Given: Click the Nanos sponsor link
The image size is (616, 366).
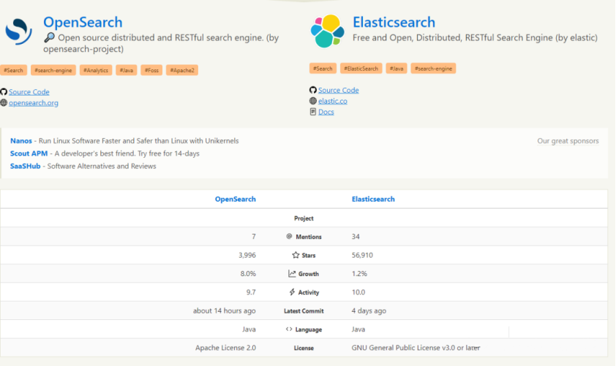Looking at the screenshot, I should [x=20, y=140].
